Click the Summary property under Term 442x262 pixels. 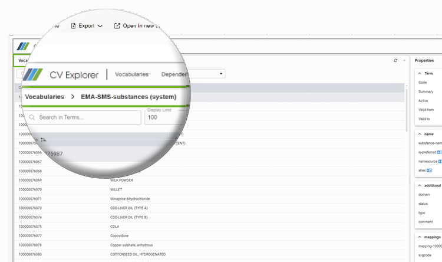click(x=425, y=91)
